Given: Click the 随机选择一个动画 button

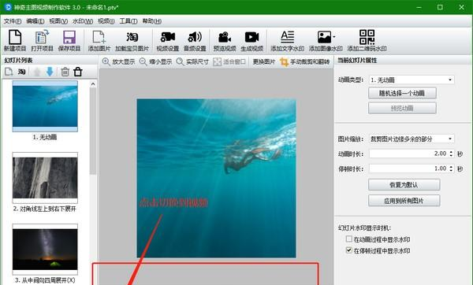Looking at the screenshot, I should click(402, 93).
